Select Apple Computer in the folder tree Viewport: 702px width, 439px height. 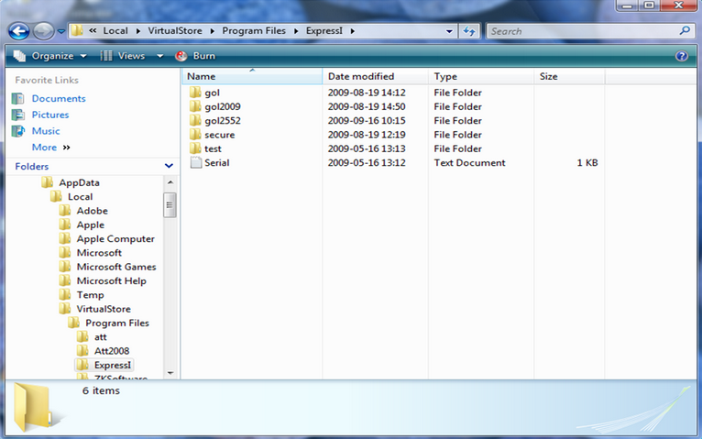(x=115, y=239)
